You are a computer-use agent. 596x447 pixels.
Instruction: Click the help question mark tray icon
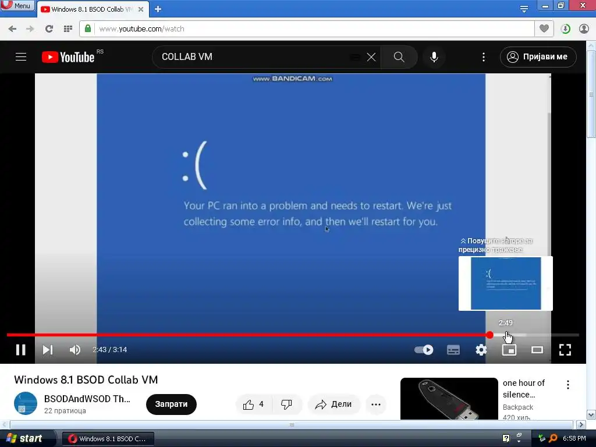(x=506, y=438)
